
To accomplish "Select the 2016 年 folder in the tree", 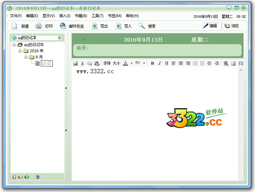I will (37, 51).
